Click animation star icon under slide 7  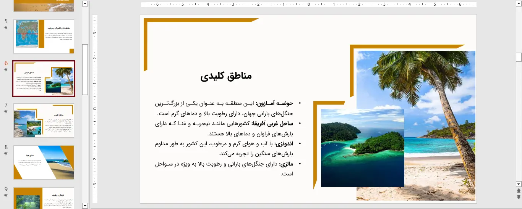6,111
